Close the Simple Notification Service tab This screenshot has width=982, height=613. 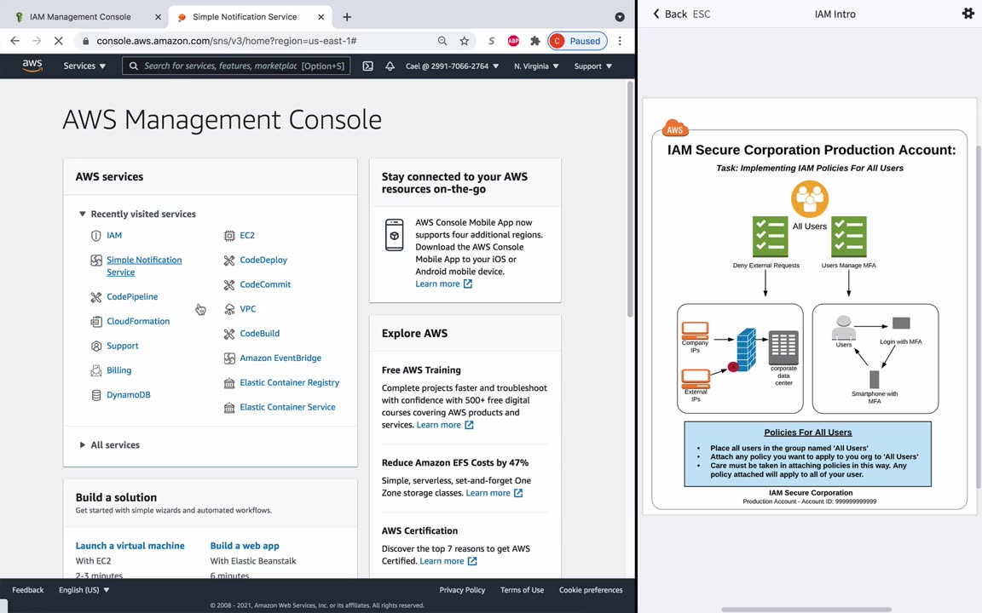[321, 17]
